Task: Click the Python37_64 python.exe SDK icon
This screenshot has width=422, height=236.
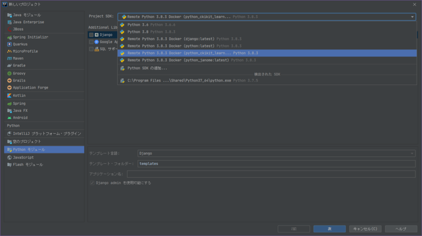Action: (x=122, y=81)
